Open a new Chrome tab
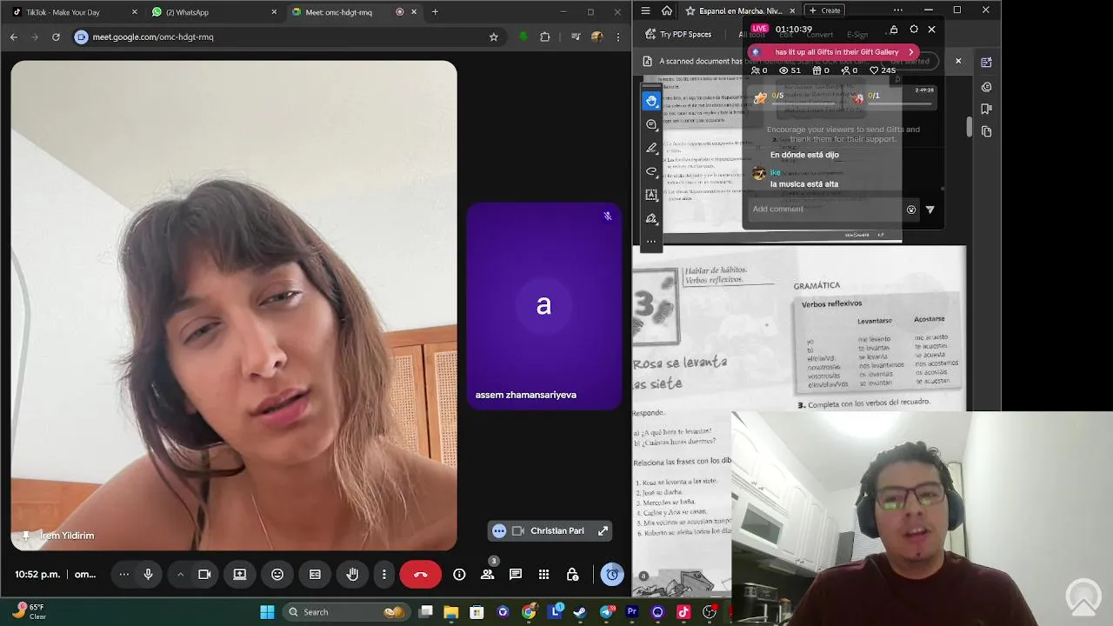The height and width of the screenshot is (626, 1113). click(435, 12)
